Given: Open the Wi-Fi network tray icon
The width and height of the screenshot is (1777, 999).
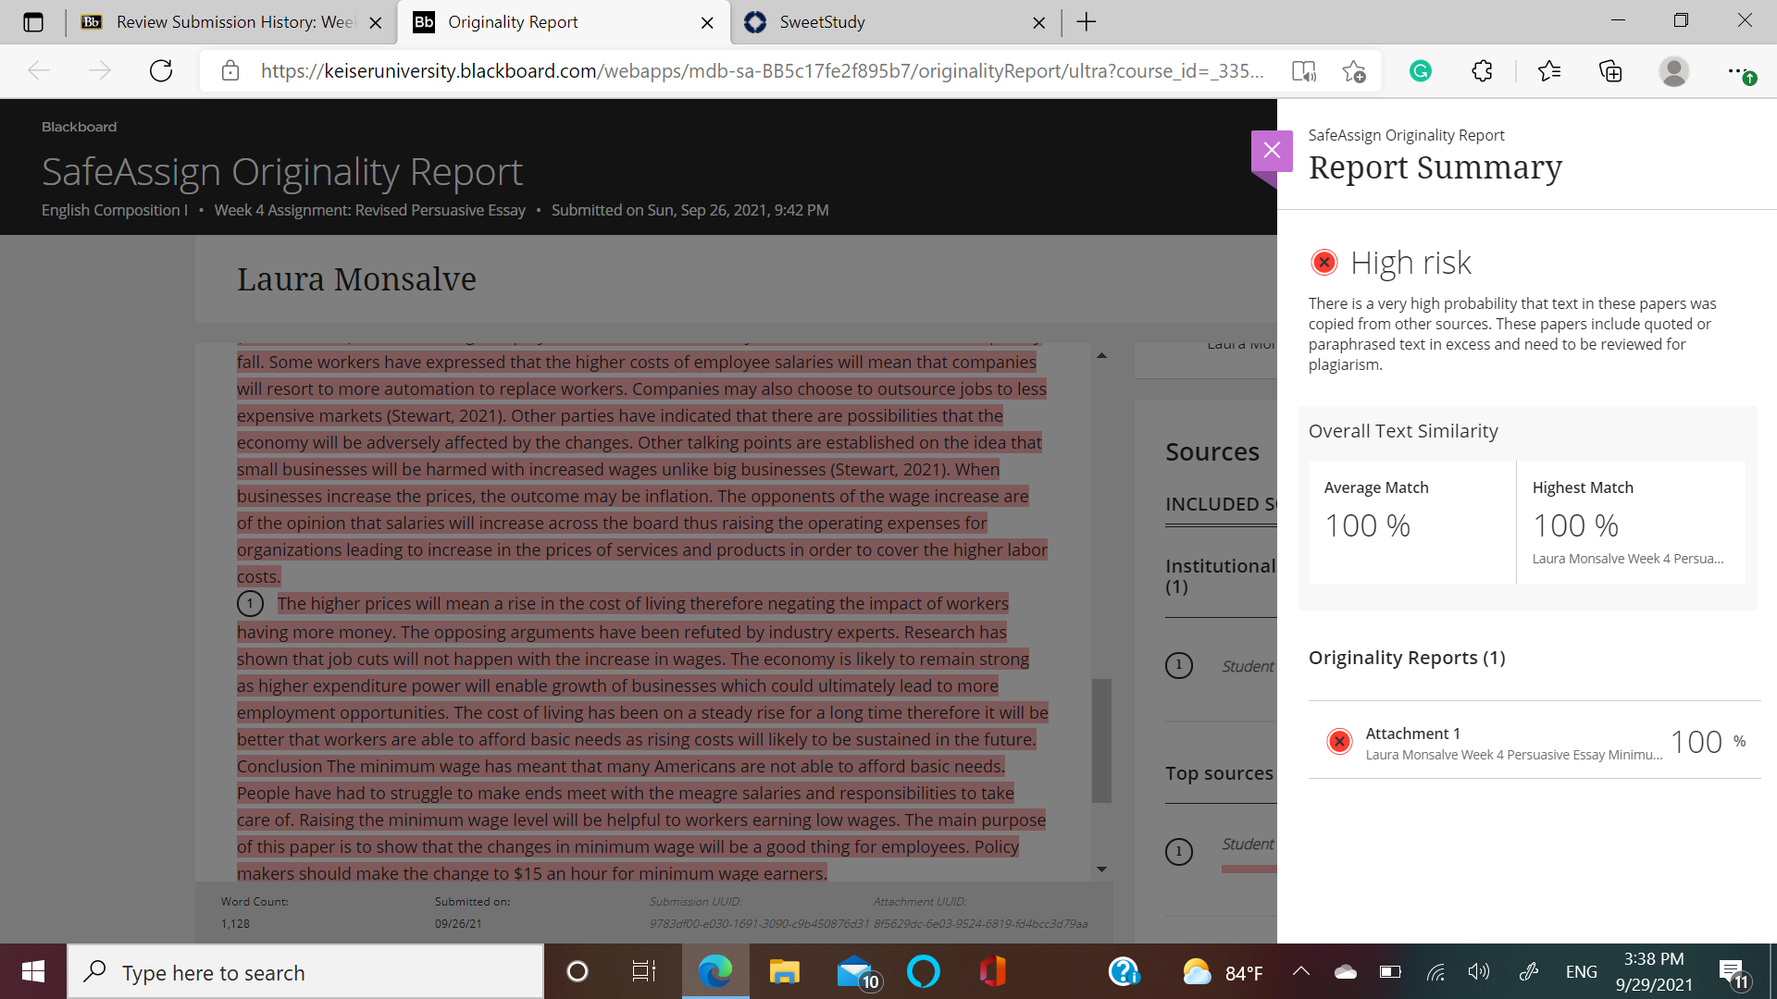Looking at the screenshot, I should click(1435, 971).
